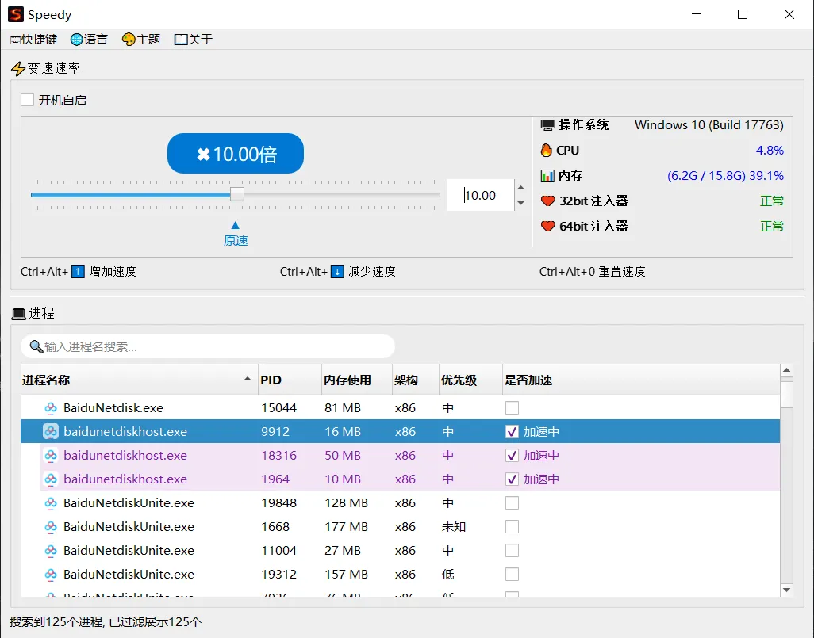Click the Windows 10 (Build 17763) text
Image resolution: width=814 pixels, height=638 pixels.
[709, 125]
